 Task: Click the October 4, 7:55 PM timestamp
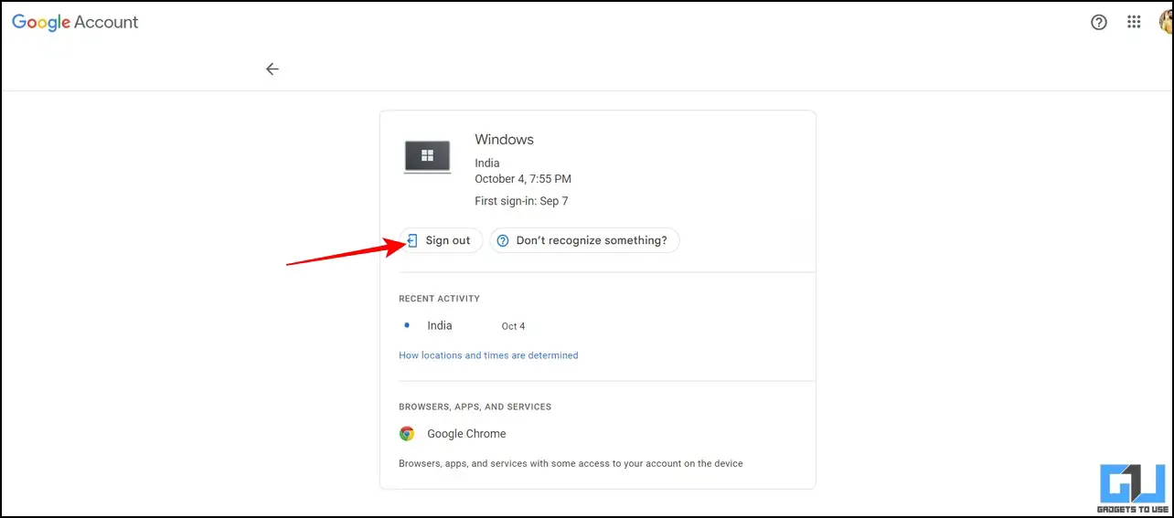(x=523, y=179)
